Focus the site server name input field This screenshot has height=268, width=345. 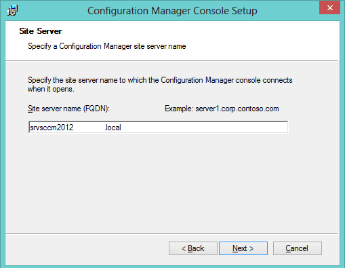[159, 128]
